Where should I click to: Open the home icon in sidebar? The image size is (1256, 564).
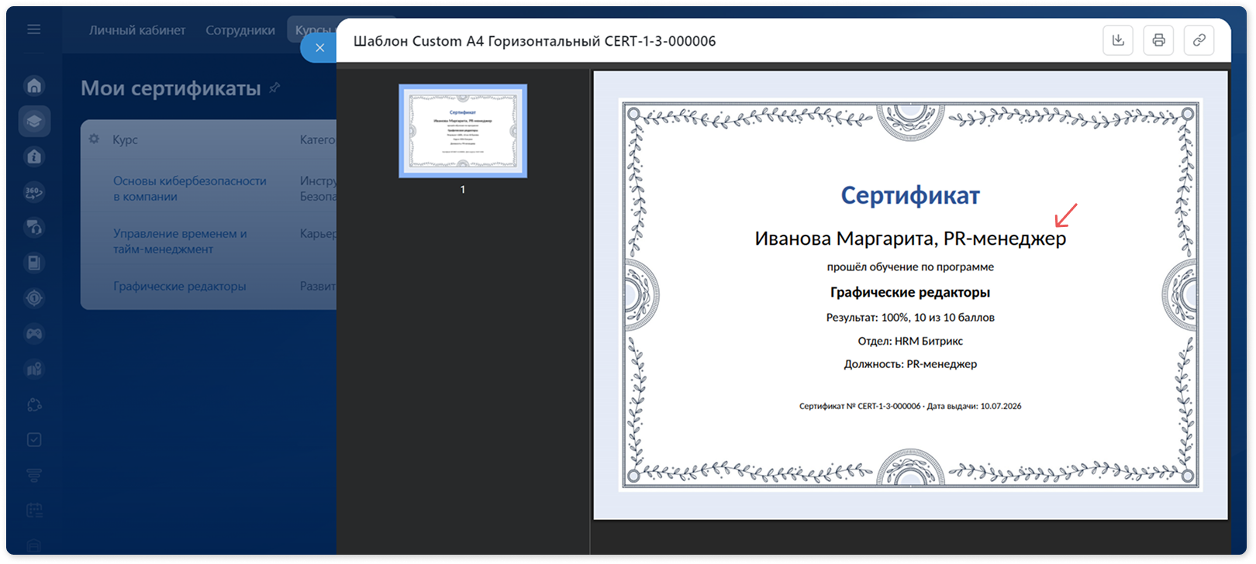[34, 85]
